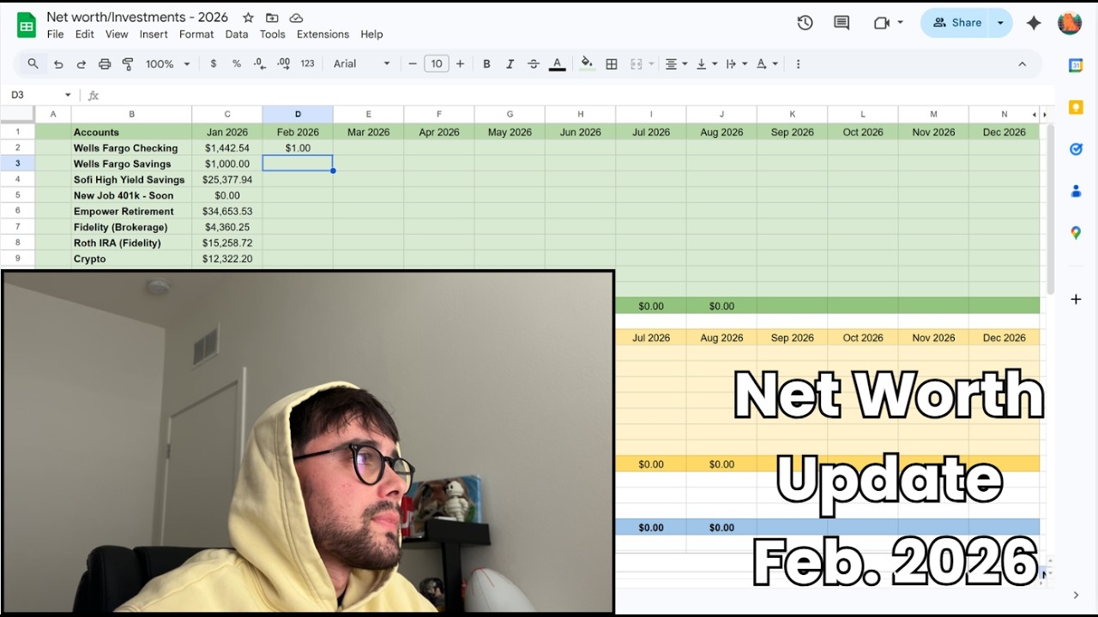Image resolution: width=1098 pixels, height=617 pixels.
Task: Open the name box dropdown arrow
Action: click(68, 95)
